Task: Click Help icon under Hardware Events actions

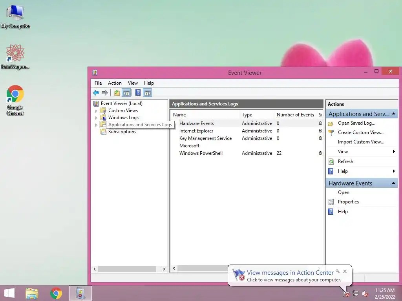Action: (331, 212)
